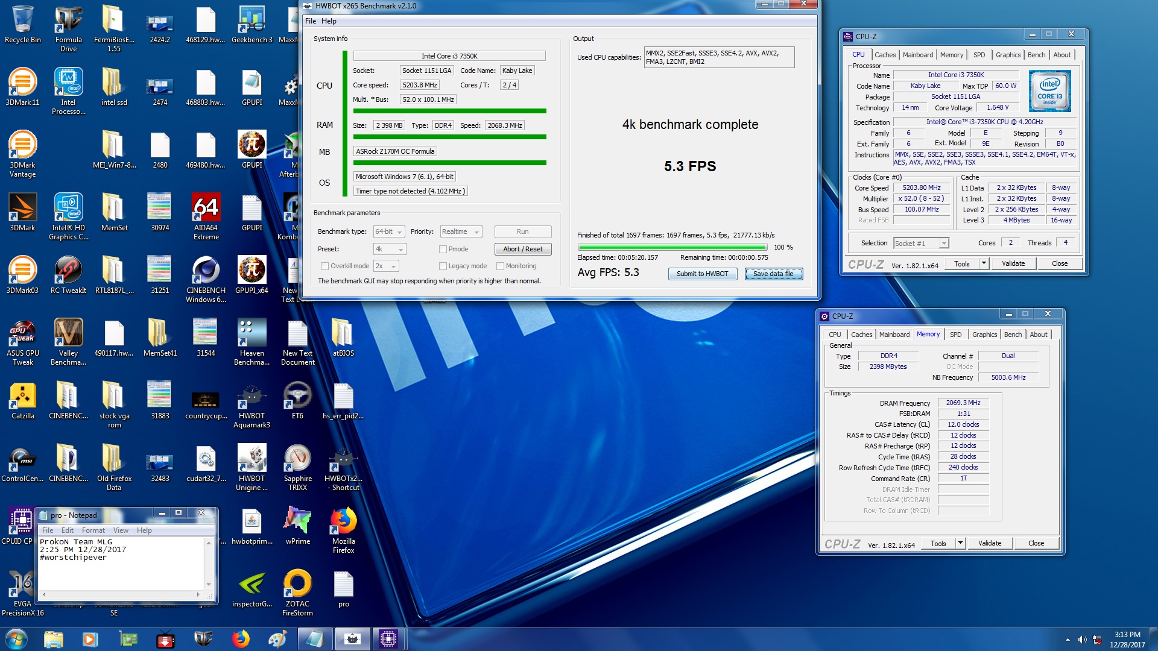Open Help menu in HWBOT x265
The image size is (1158, 651).
pyautogui.click(x=329, y=21)
